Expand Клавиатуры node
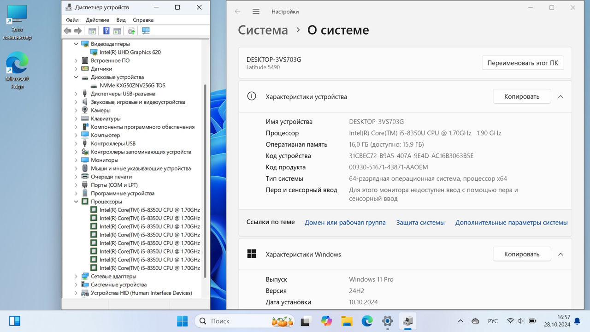590x332 pixels. 76,119
